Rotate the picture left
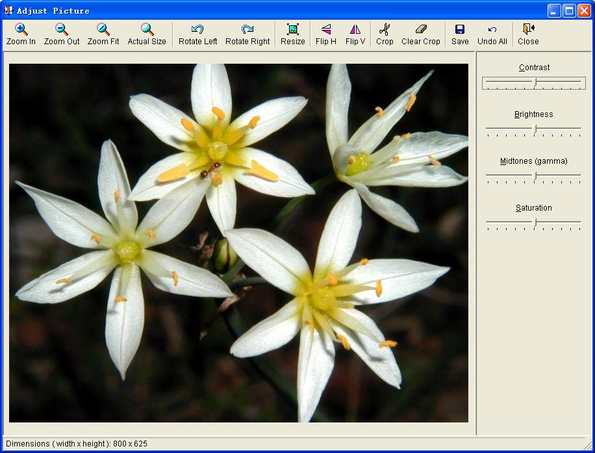Image resolution: width=595 pixels, height=453 pixels. pyautogui.click(x=197, y=30)
